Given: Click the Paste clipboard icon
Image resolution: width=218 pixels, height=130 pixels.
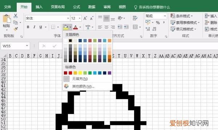Looking at the screenshot, I should [7, 18].
